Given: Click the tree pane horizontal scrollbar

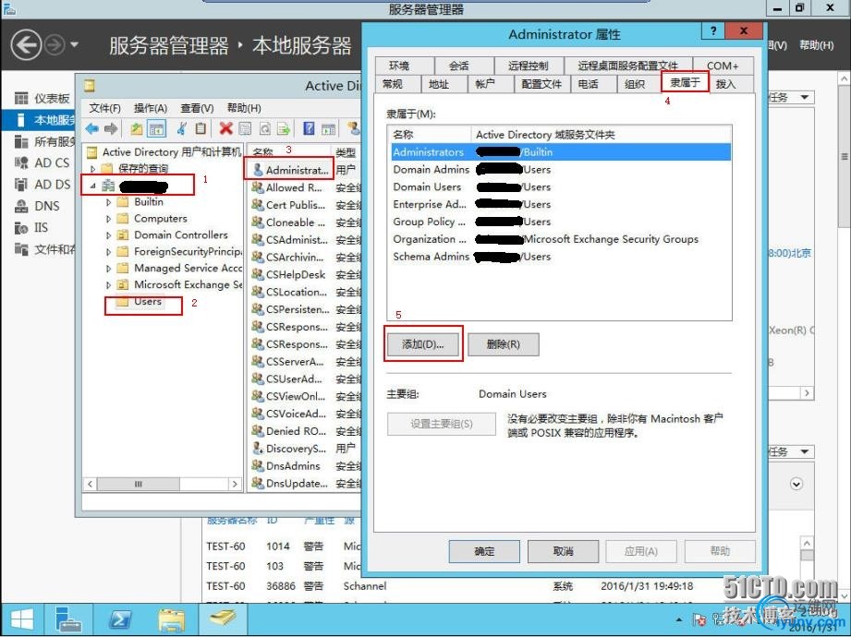Looking at the screenshot, I should pyautogui.click(x=163, y=484).
